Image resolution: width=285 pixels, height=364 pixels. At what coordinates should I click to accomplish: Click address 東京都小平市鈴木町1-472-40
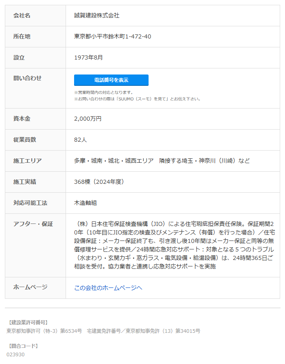point(113,36)
